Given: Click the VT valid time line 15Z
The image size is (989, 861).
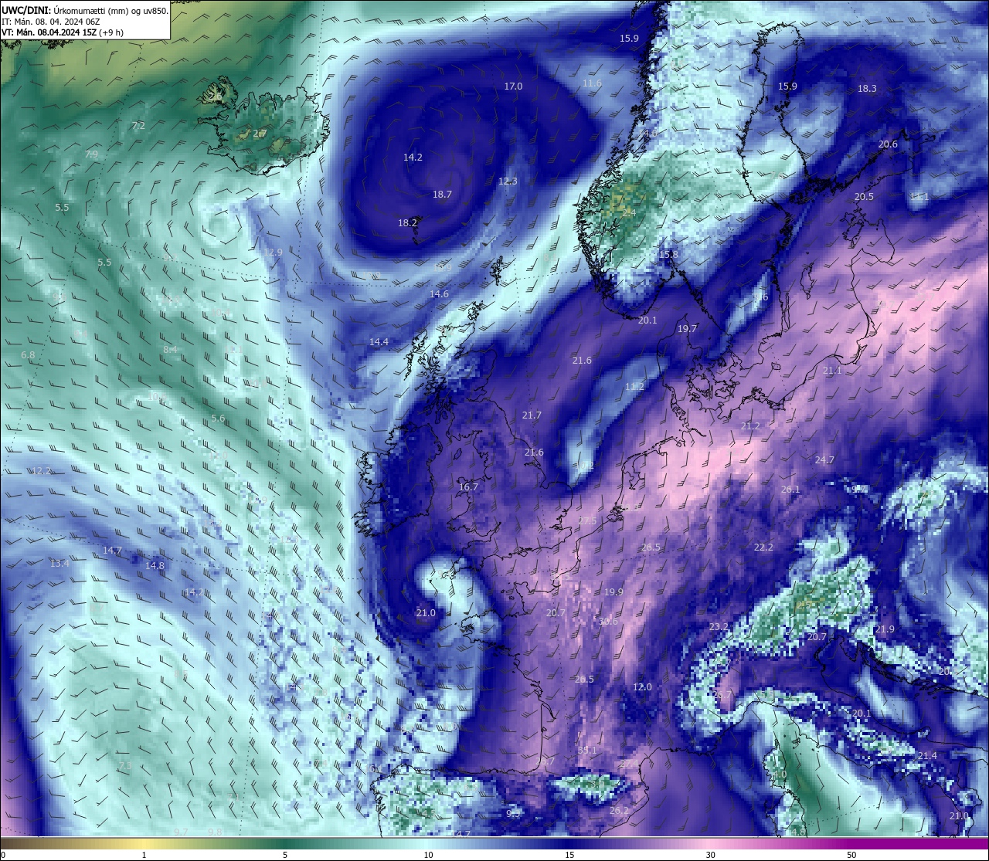Looking at the screenshot, I should [x=63, y=32].
